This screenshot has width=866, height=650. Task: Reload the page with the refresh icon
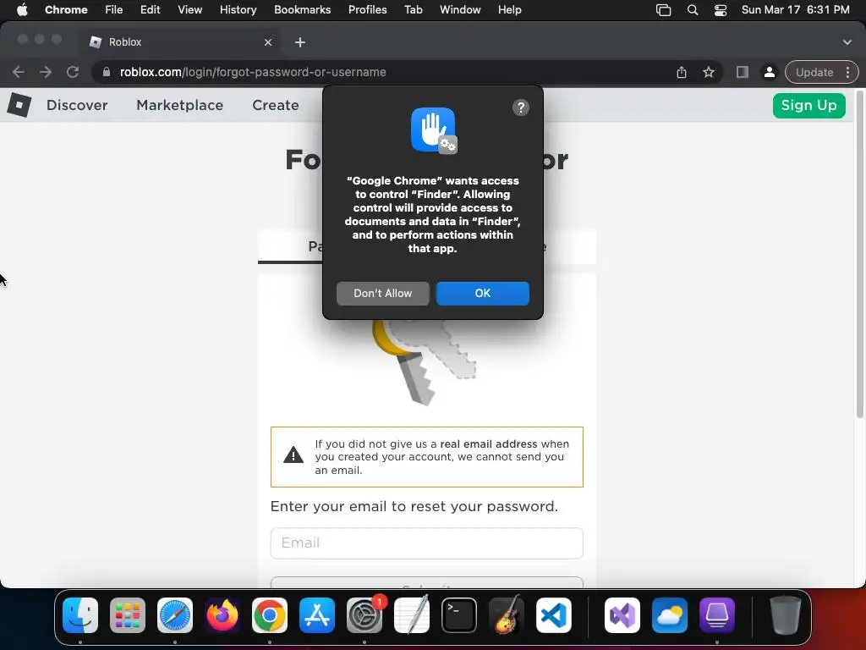(x=73, y=72)
